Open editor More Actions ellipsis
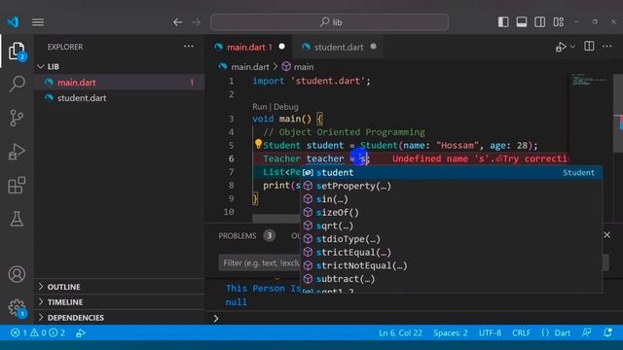 tap(607, 47)
